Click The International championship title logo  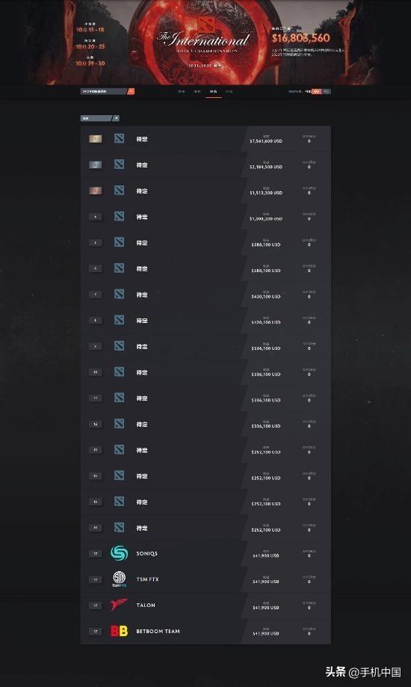204,40
